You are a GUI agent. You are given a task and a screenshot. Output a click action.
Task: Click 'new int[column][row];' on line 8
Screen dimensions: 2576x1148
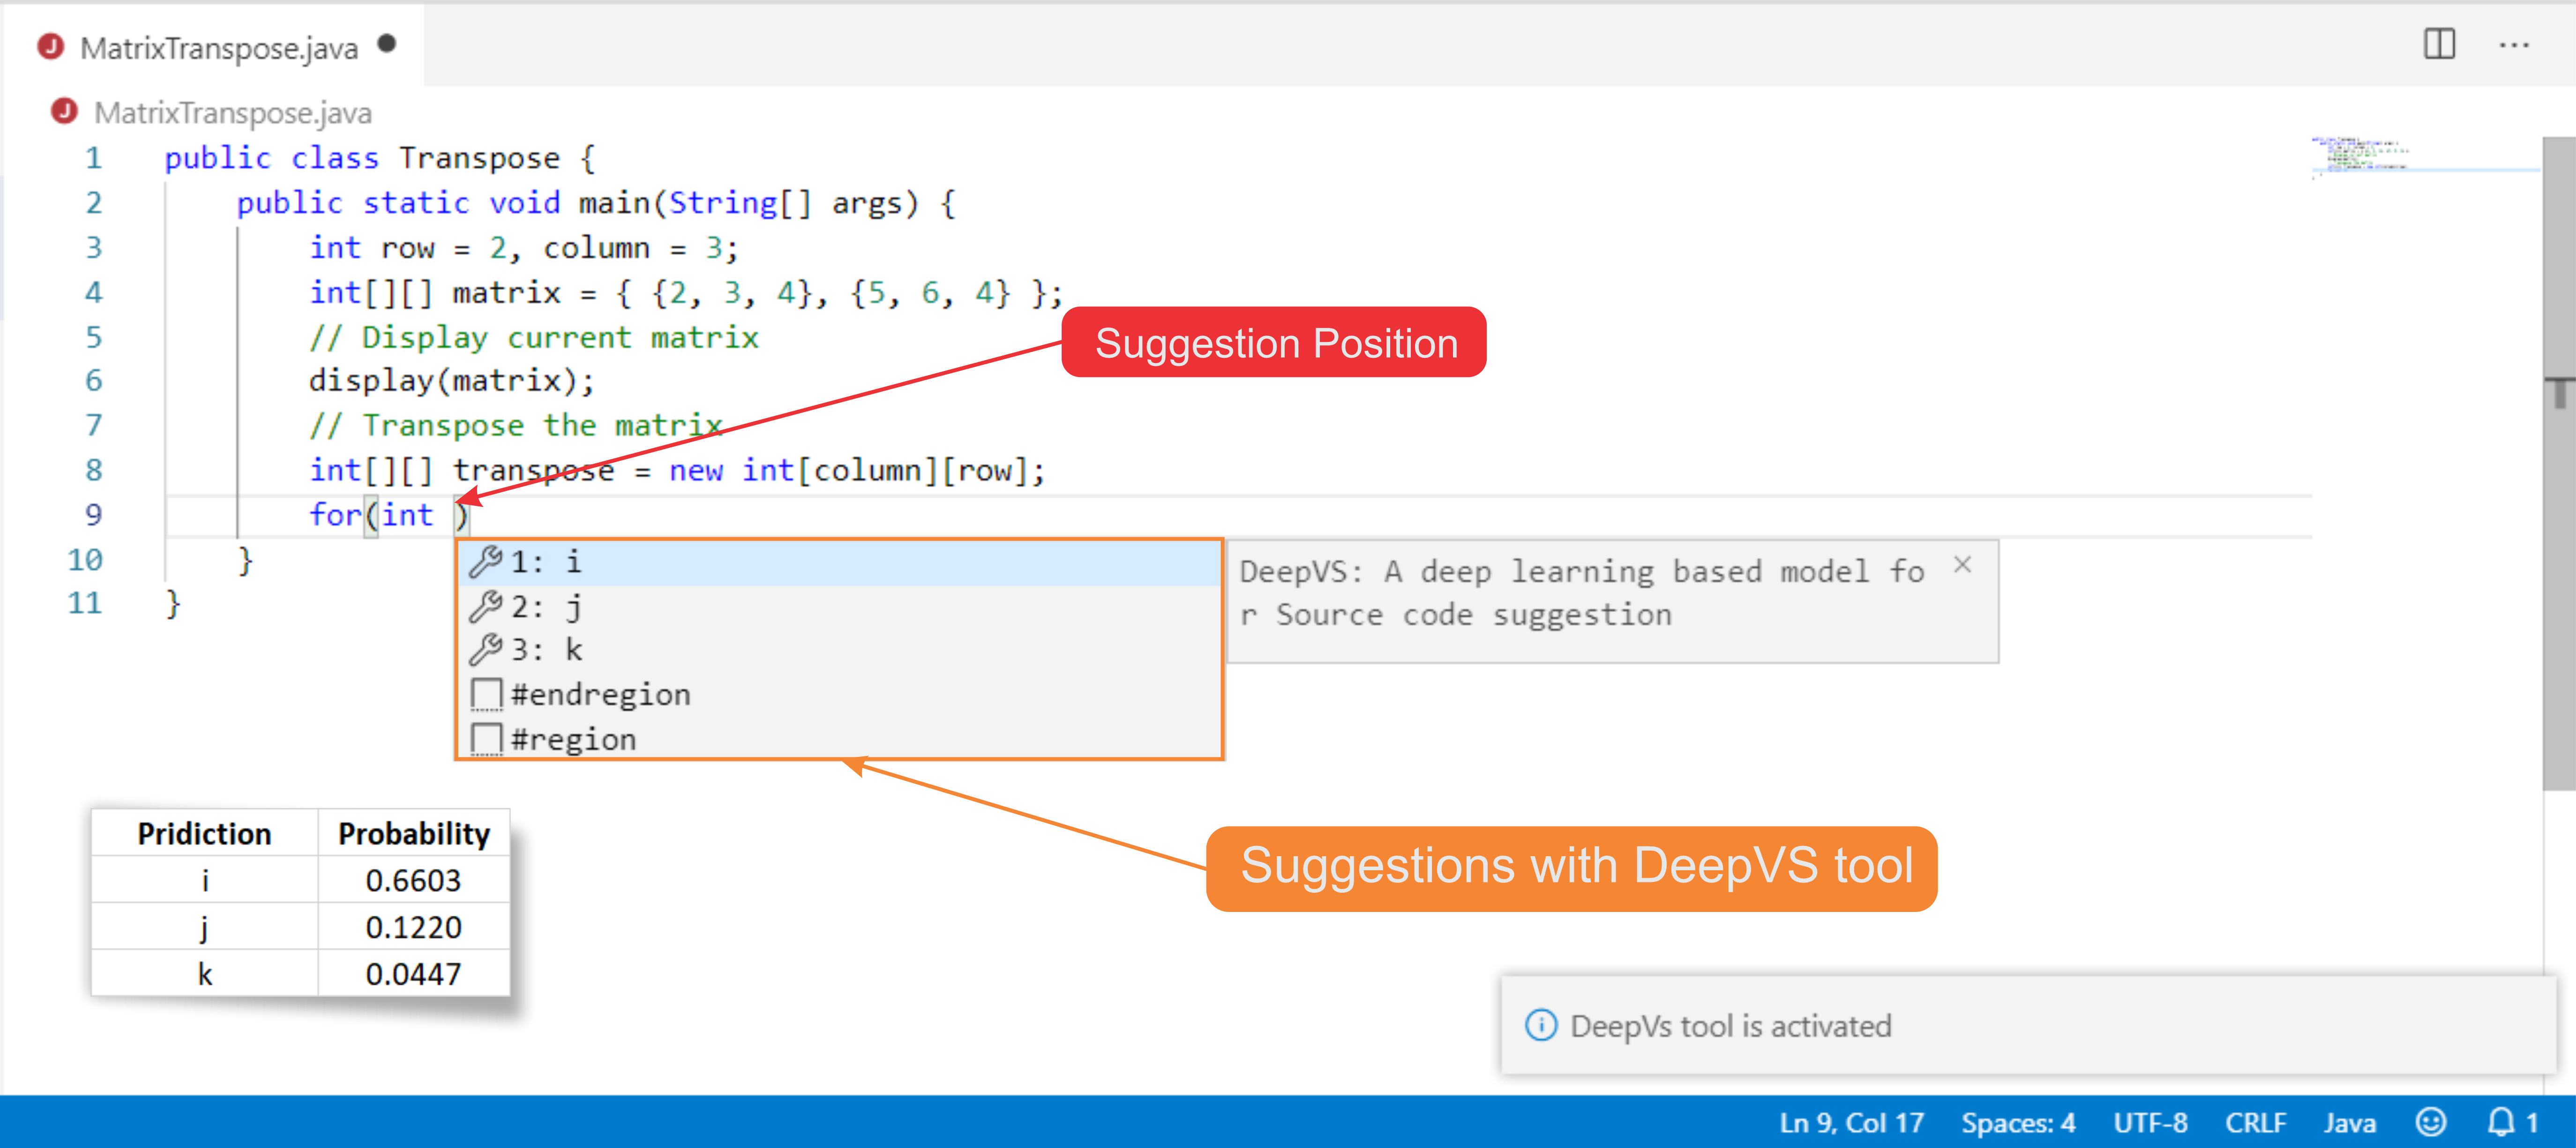coord(857,471)
